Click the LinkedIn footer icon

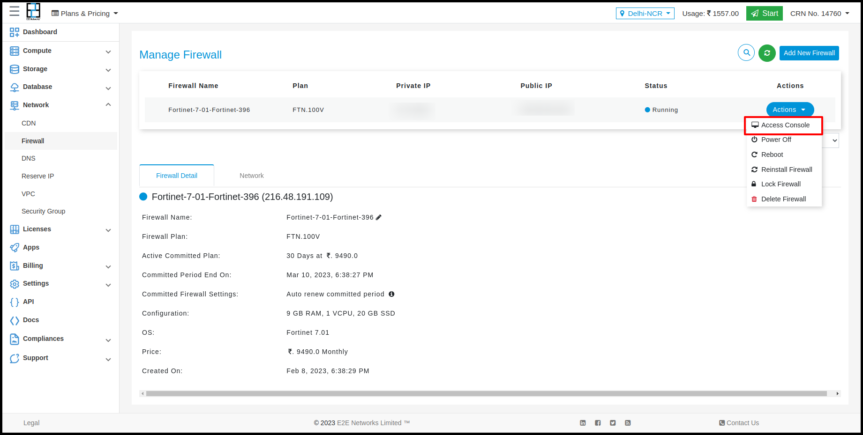(x=583, y=423)
